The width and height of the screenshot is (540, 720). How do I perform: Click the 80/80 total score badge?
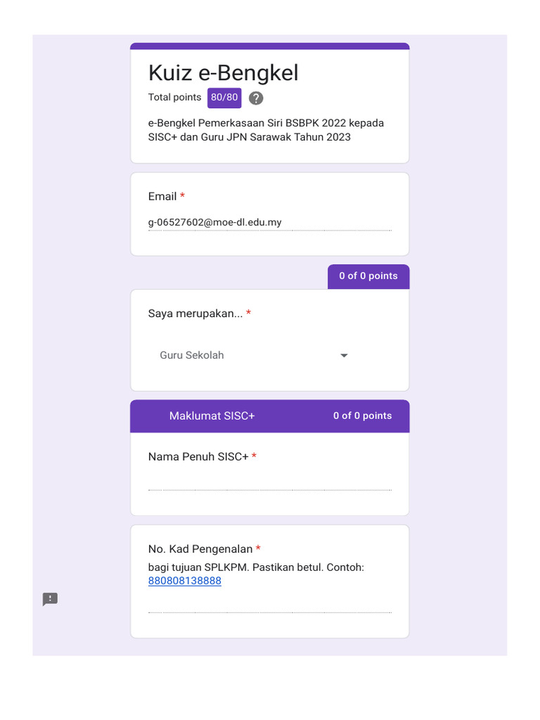[x=224, y=98]
